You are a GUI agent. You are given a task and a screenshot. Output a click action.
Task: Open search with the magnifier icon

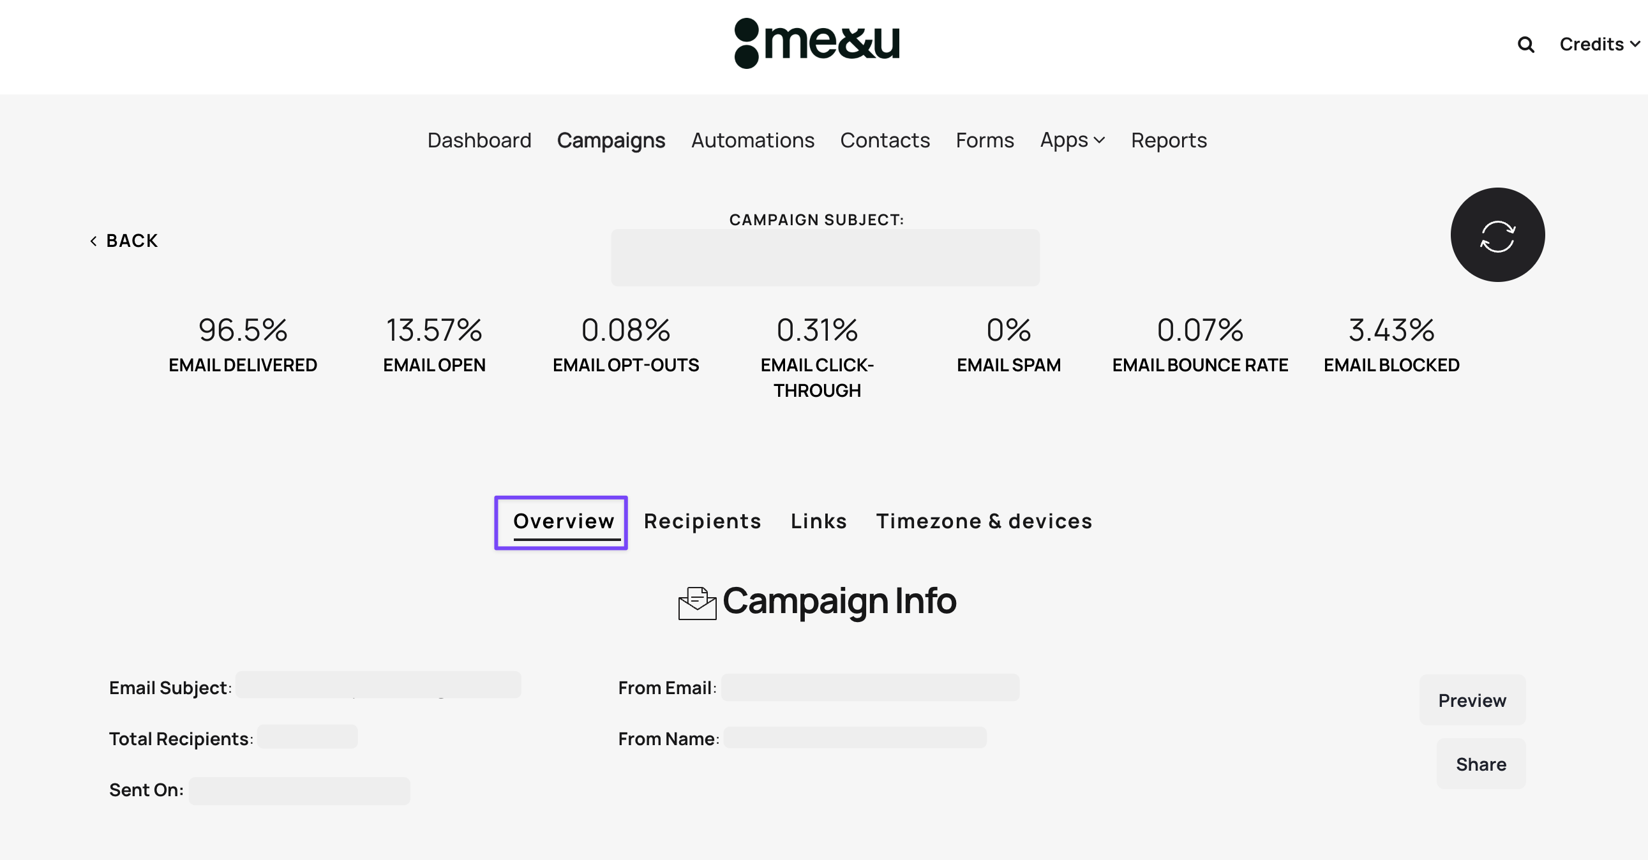[1526, 45]
